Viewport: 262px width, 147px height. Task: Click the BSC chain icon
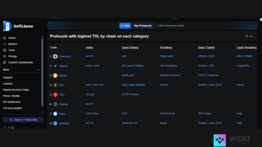click(x=55, y=85)
